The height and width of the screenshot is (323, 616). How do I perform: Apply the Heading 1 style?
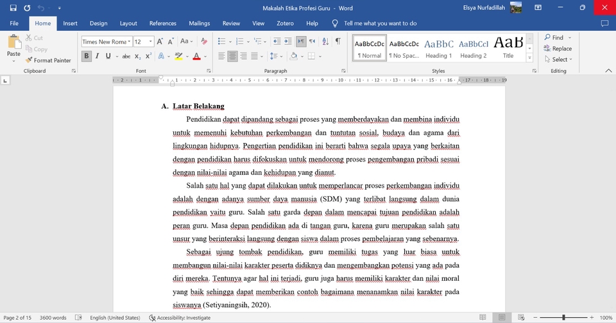[x=439, y=48]
